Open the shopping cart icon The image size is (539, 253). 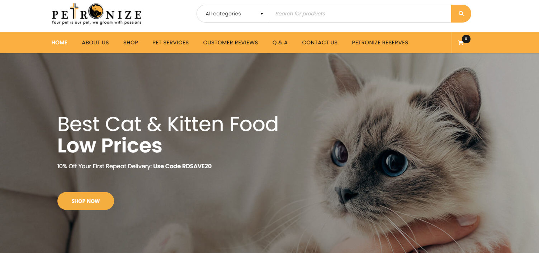pos(461,43)
